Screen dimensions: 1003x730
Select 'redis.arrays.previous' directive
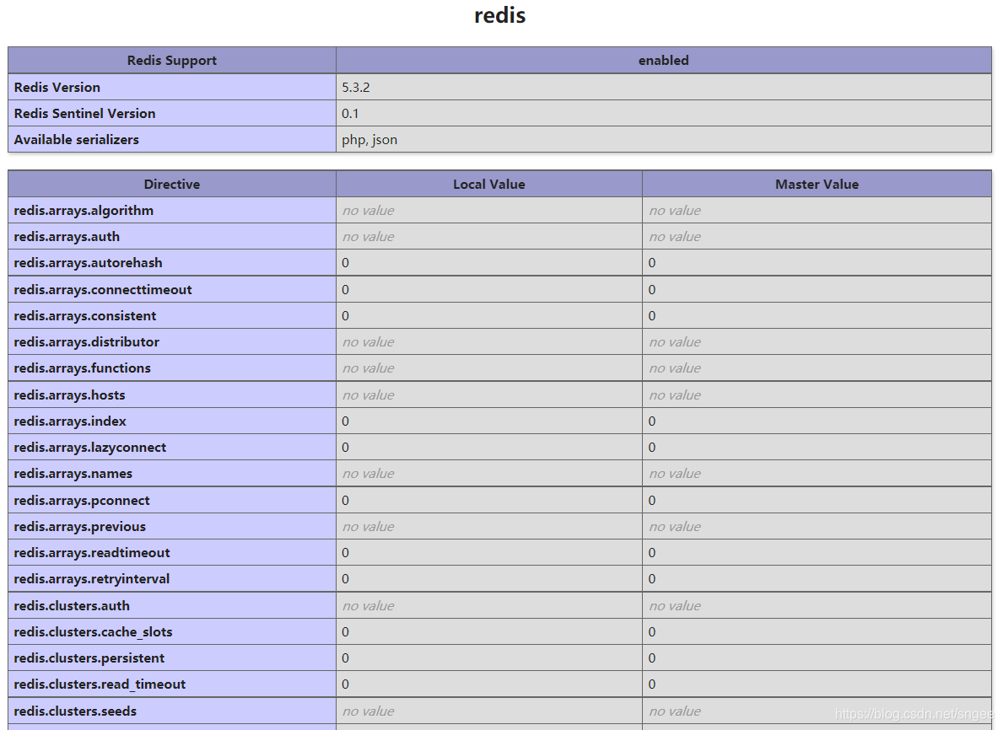[x=80, y=527]
